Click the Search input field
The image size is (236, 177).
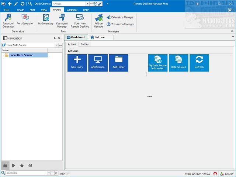pyautogui.click(x=25, y=173)
